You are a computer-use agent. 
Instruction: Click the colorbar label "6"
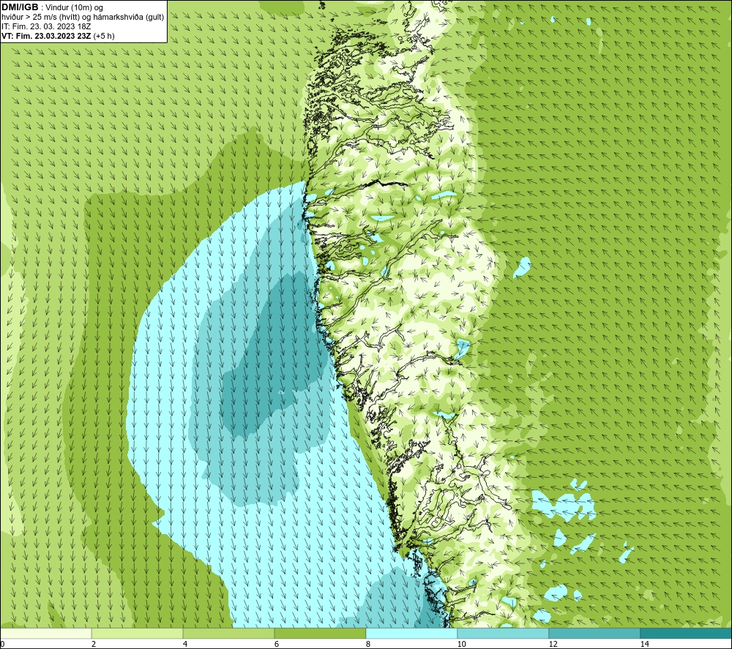[x=277, y=645]
